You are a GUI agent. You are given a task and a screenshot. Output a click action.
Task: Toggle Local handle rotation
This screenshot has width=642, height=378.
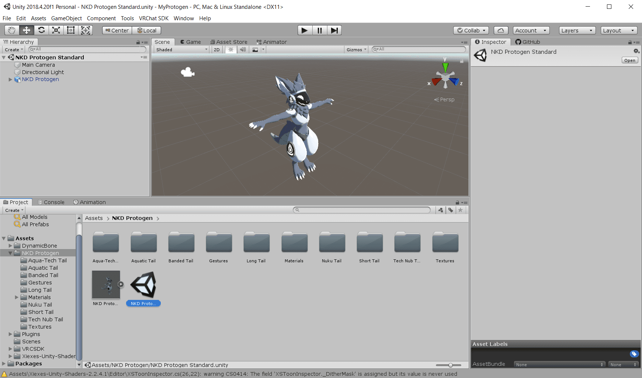pos(147,31)
